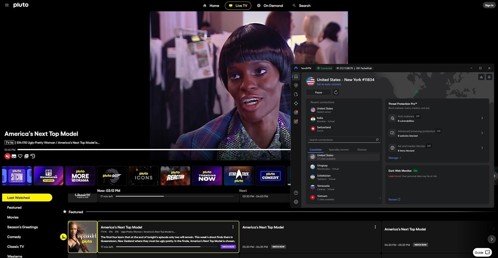Image resolution: width=498 pixels, height=258 pixels.
Task: Switch to Devices tab in NordVPN
Action: [362, 150]
